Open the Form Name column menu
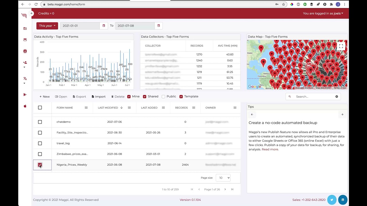Viewport: 367px width, 206px height. [x=86, y=108]
